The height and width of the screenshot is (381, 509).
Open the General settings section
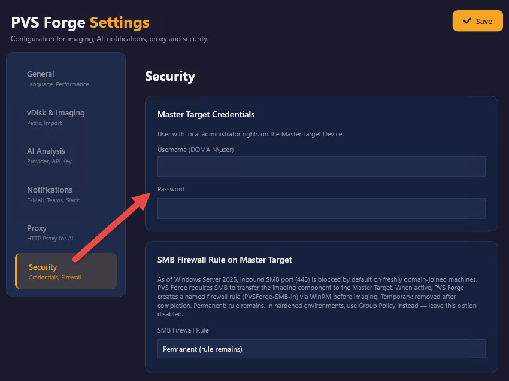click(66, 78)
